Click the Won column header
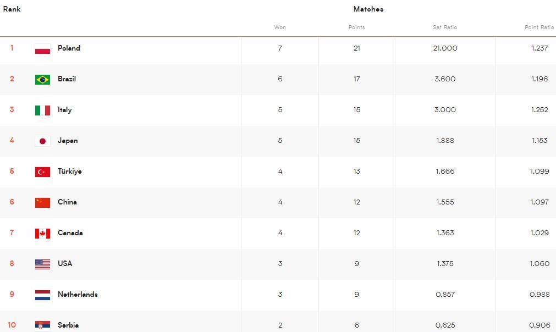 point(280,27)
